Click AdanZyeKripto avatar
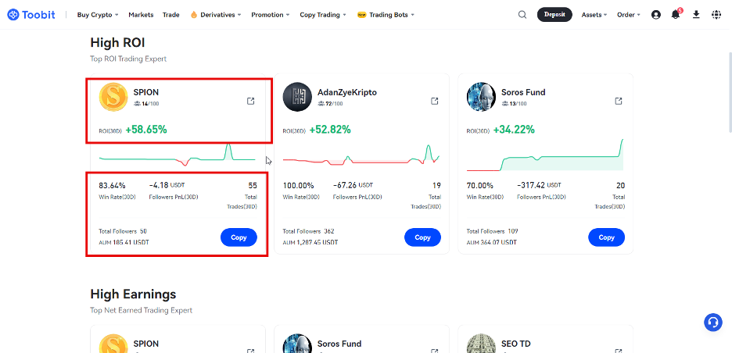This screenshot has width=732, height=353. [297, 97]
